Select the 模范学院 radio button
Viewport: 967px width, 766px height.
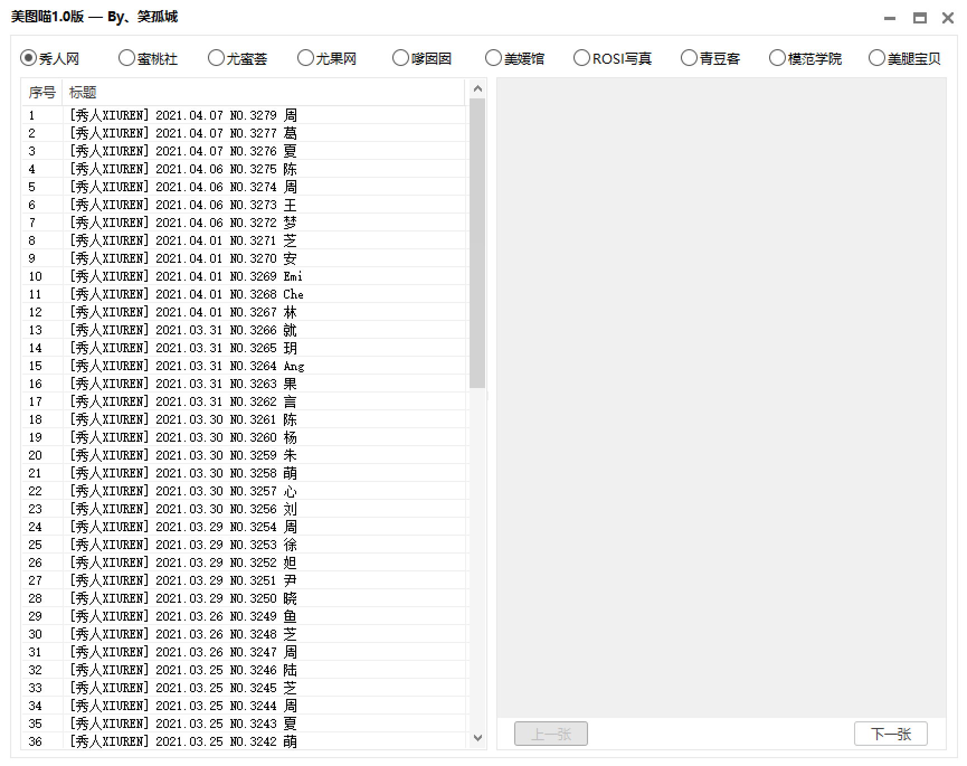pyautogui.click(x=805, y=58)
